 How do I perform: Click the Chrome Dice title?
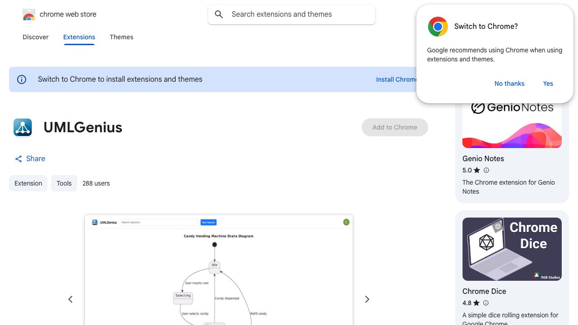click(x=484, y=291)
